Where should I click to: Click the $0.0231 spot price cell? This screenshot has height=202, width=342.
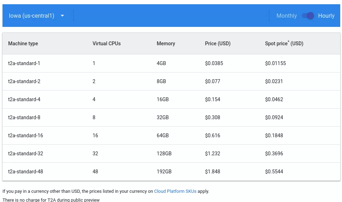[274, 81]
